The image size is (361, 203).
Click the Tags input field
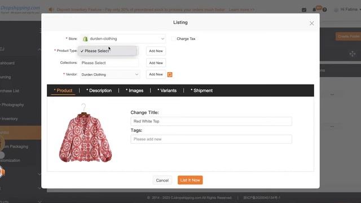click(211, 139)
